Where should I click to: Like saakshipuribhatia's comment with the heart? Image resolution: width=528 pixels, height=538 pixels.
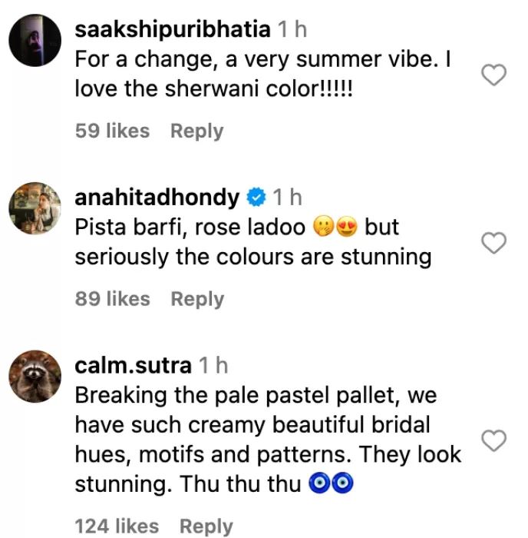(493, 75)
